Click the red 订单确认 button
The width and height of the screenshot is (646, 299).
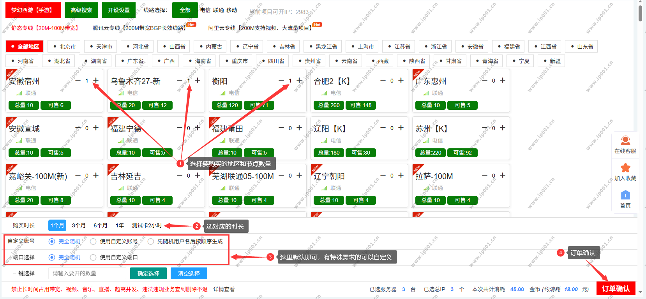tap(616, 288)
